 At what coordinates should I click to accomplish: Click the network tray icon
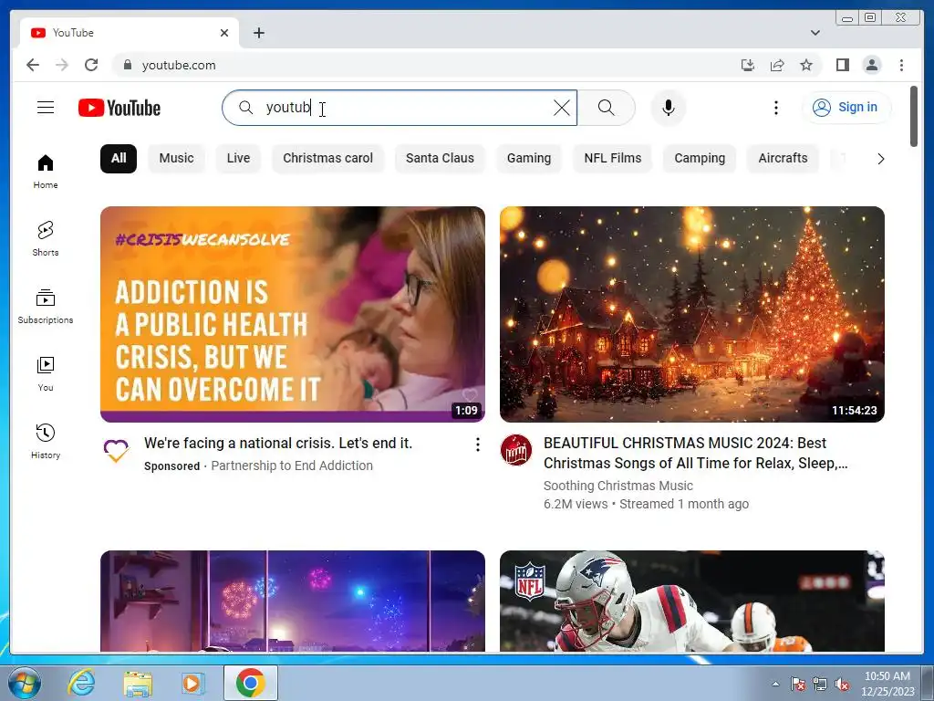pyautogui.click(x=820, y=685)
